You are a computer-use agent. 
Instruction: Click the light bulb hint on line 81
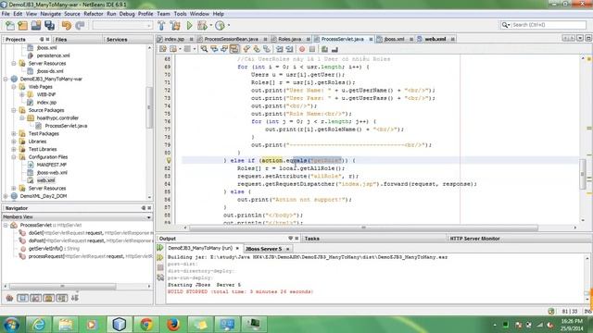169,160
